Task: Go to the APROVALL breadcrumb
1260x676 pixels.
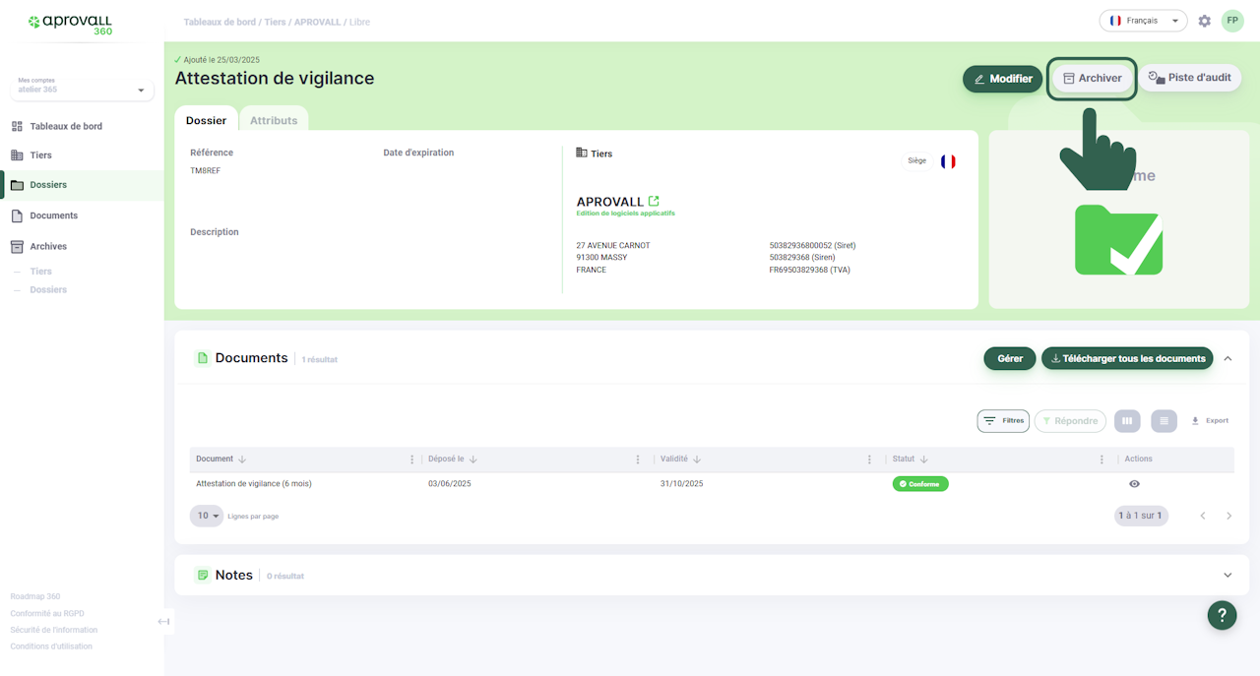Action: 317,22
